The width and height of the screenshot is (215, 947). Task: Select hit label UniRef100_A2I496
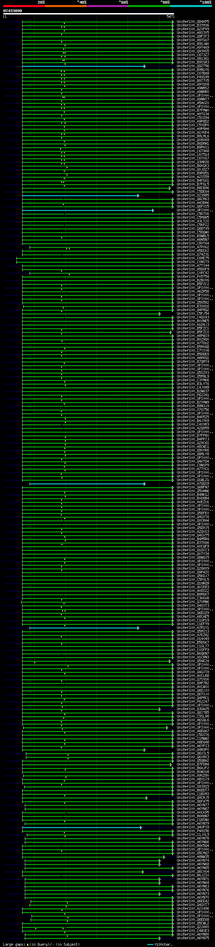point(193,909)
